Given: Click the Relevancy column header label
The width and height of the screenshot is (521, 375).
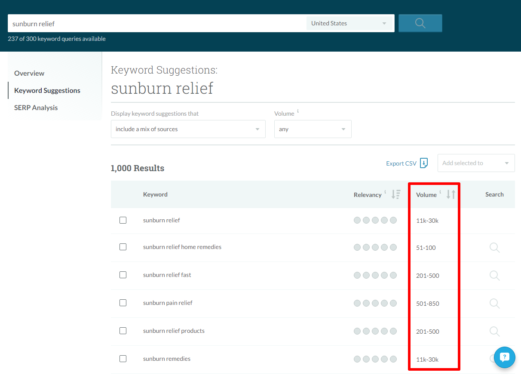Looking at the screenshot, I should pos(368,195).
